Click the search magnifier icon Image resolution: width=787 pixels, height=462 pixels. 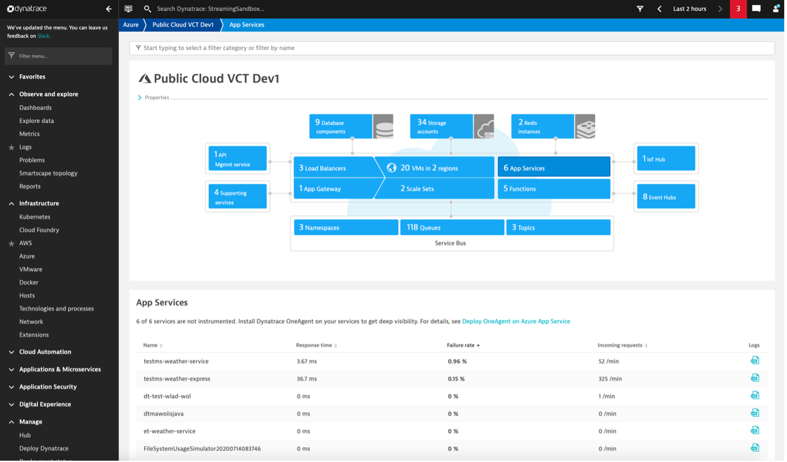(147, 9)
